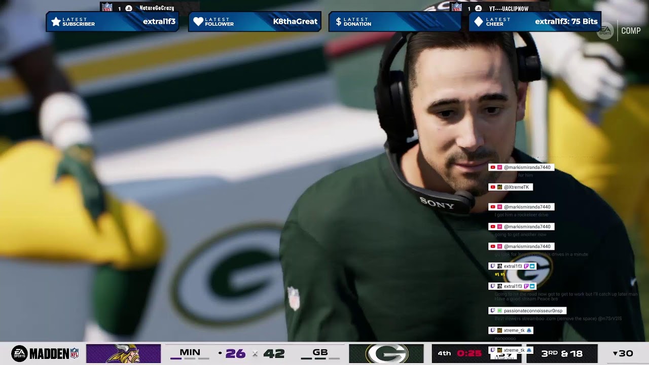649x365 pixels.
Task: Click the NFL shield beside NatureGoCrazy
Action: click(x=107, y=8)
